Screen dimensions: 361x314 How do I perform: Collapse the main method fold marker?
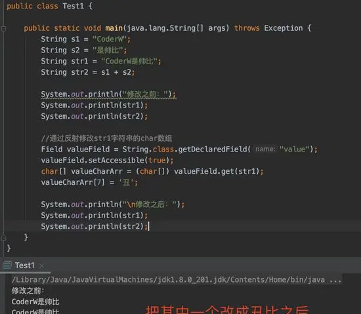point(3,29)
